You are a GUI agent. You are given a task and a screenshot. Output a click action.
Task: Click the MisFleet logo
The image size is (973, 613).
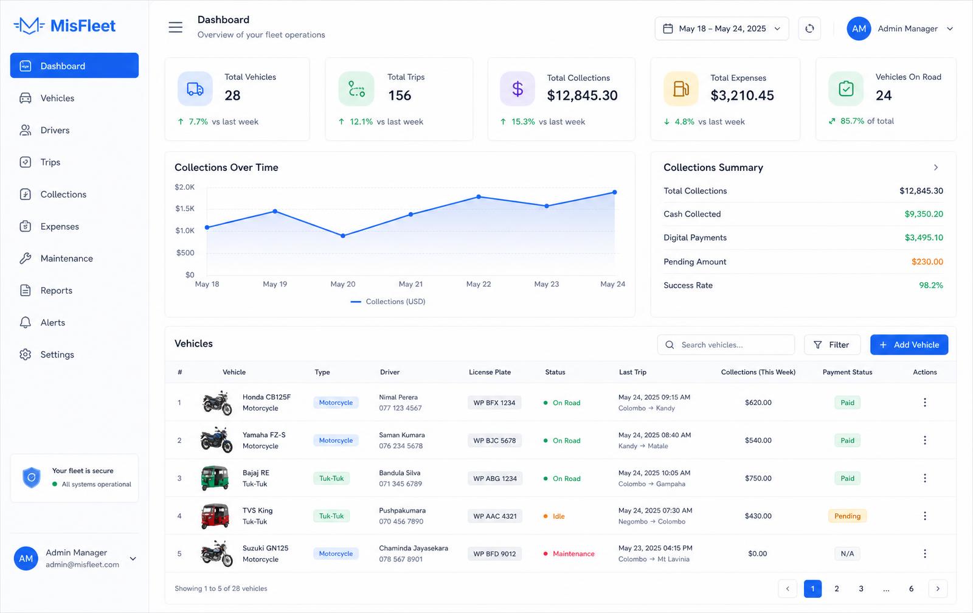pyautogui.click(x=64, y=26)
